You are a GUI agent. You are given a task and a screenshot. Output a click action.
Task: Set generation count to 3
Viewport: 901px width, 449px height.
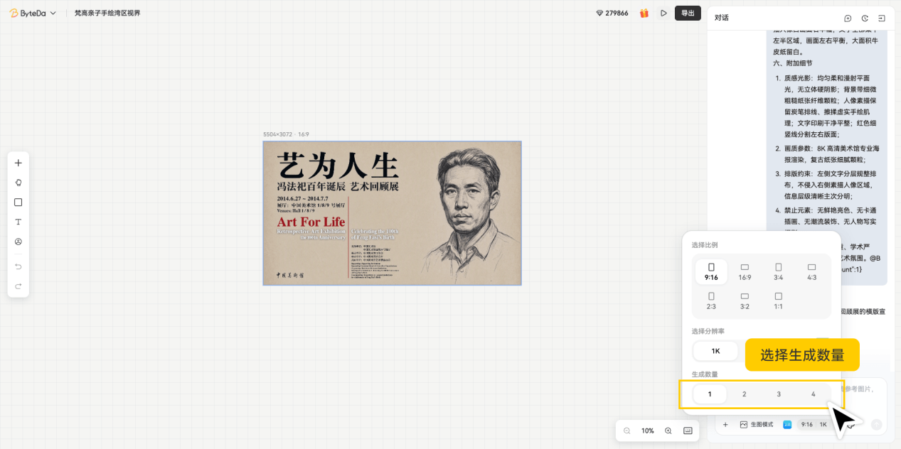(779, 394)
